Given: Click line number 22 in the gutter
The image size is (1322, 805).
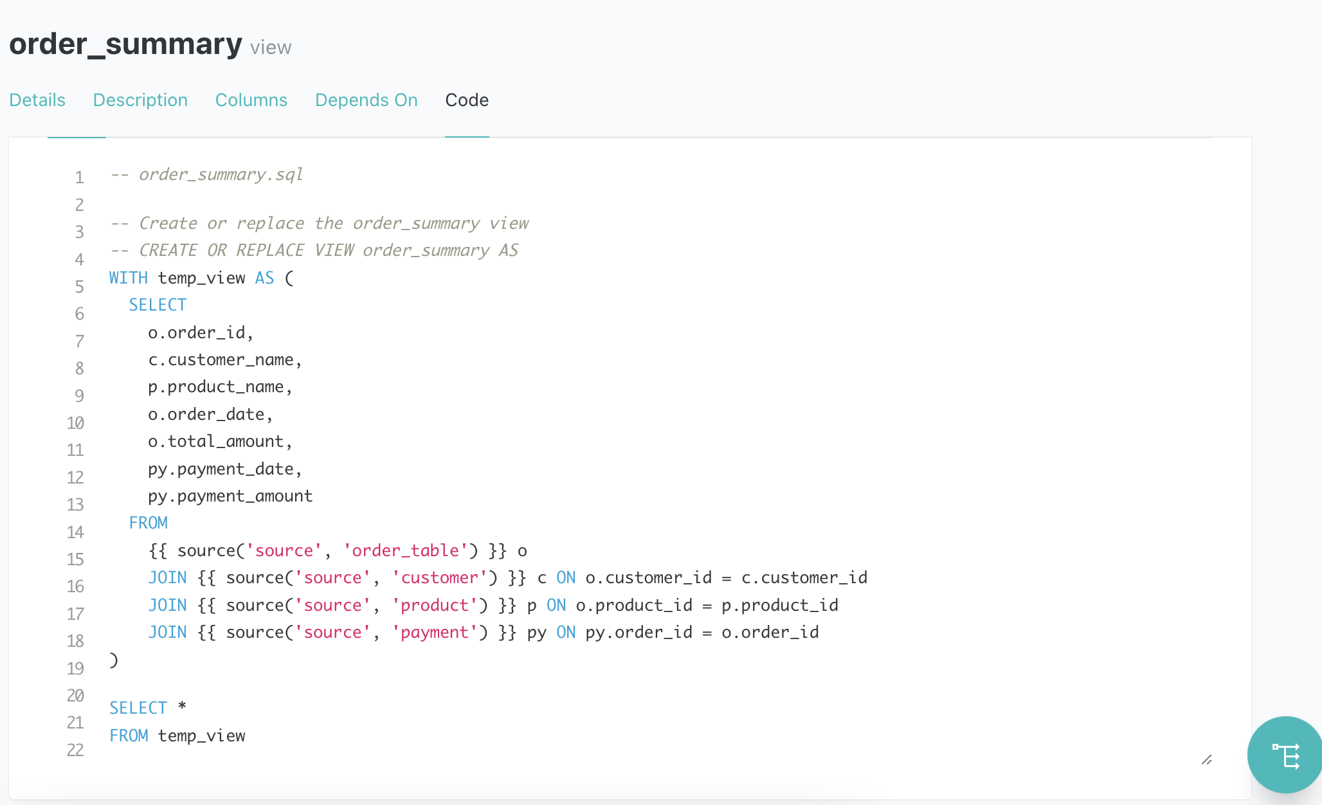Looking at the screenshot, I should pos(75,750).
